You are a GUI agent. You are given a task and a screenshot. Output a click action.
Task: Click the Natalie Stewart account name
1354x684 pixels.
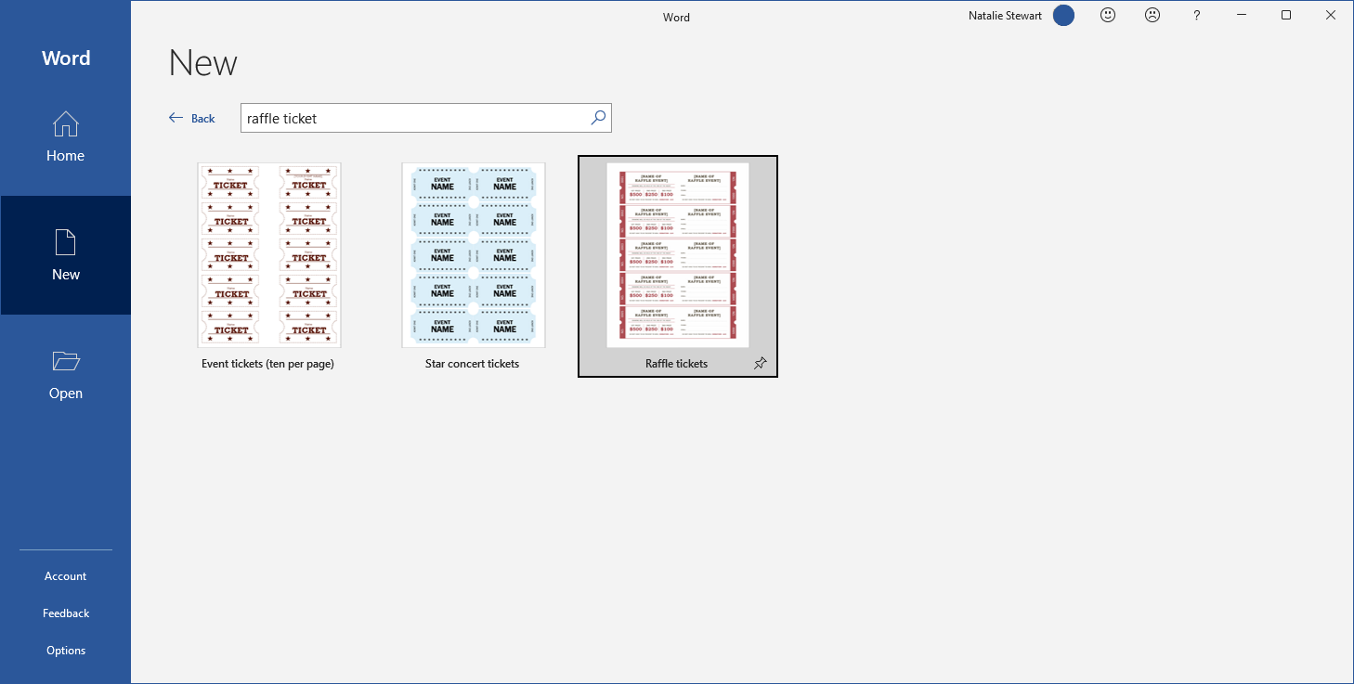pyautogui.click(x=1005, y=16)
